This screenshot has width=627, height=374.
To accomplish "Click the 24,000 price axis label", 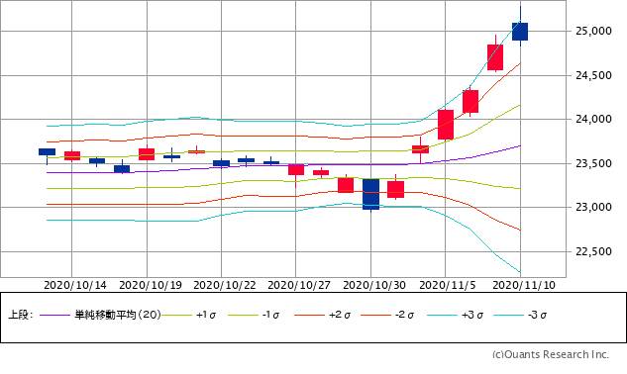I will [593, 119].
